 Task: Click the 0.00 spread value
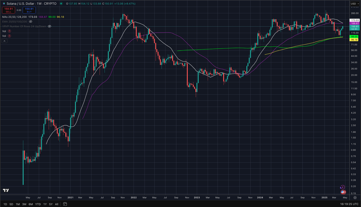coord(19,10)
